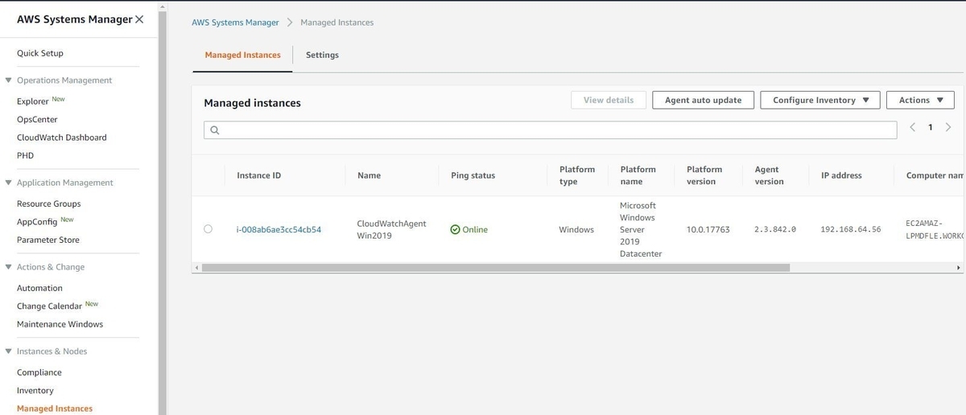
Task: Close the AWS Systems Manager side panel
Action: coord(139,19)
